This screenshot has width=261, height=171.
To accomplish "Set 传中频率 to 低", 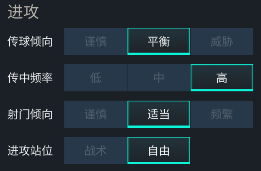I will click(x=96, y=78).
